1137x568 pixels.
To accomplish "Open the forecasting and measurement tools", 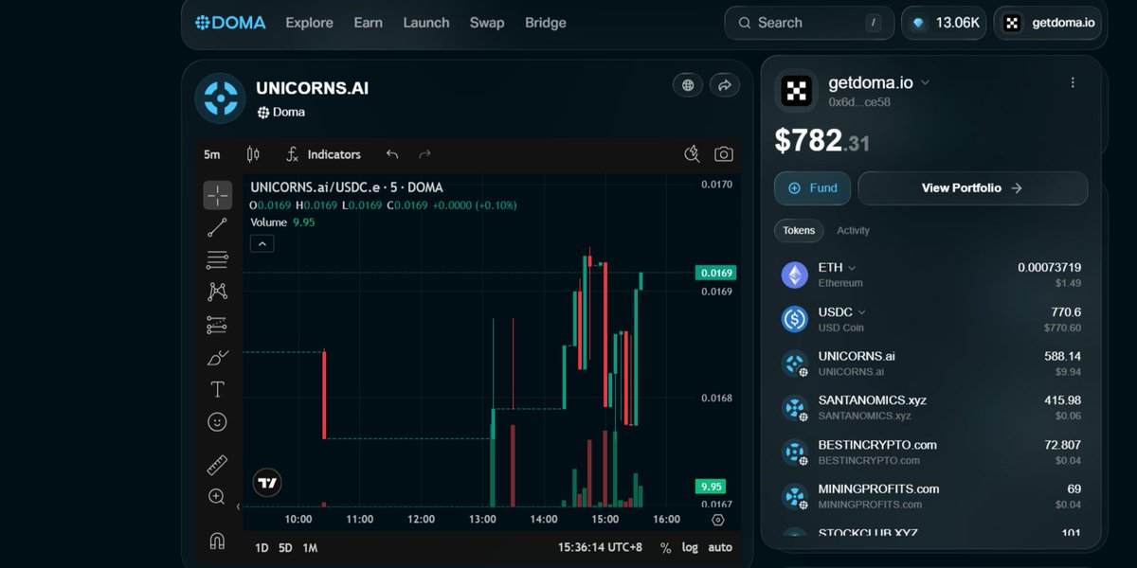I will 217,325.
